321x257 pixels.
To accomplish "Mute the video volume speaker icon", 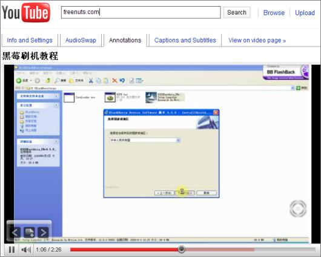I will click(26, 250).
